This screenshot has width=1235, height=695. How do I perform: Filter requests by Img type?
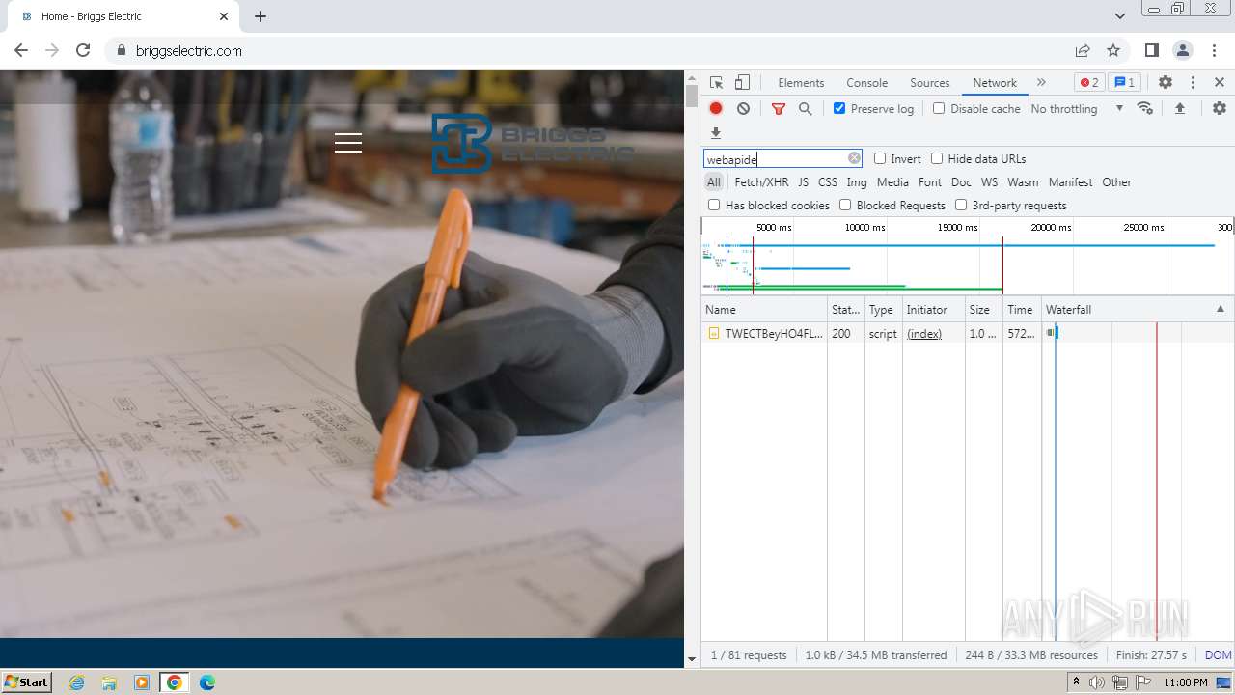[857, 181]
